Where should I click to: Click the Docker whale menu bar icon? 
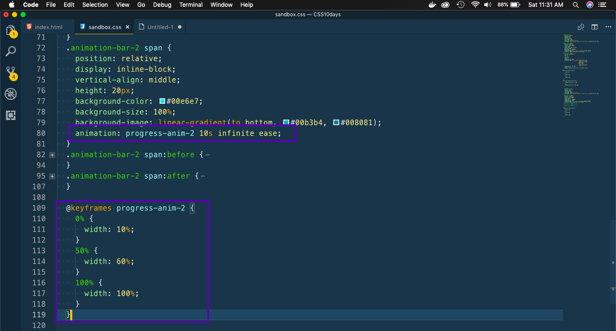click(433, 5)
